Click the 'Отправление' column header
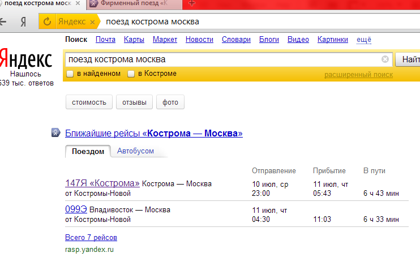420x257 pixels. (x=274, y=171)
